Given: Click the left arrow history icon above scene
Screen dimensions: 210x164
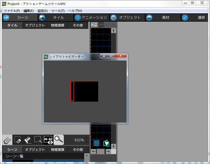Looking at the screenshot, I should (x=107, y=25).
